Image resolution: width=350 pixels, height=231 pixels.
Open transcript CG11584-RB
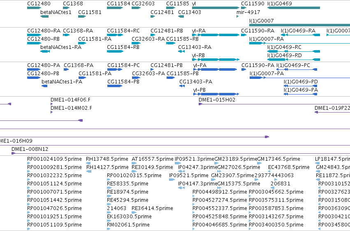click(115, 51)
